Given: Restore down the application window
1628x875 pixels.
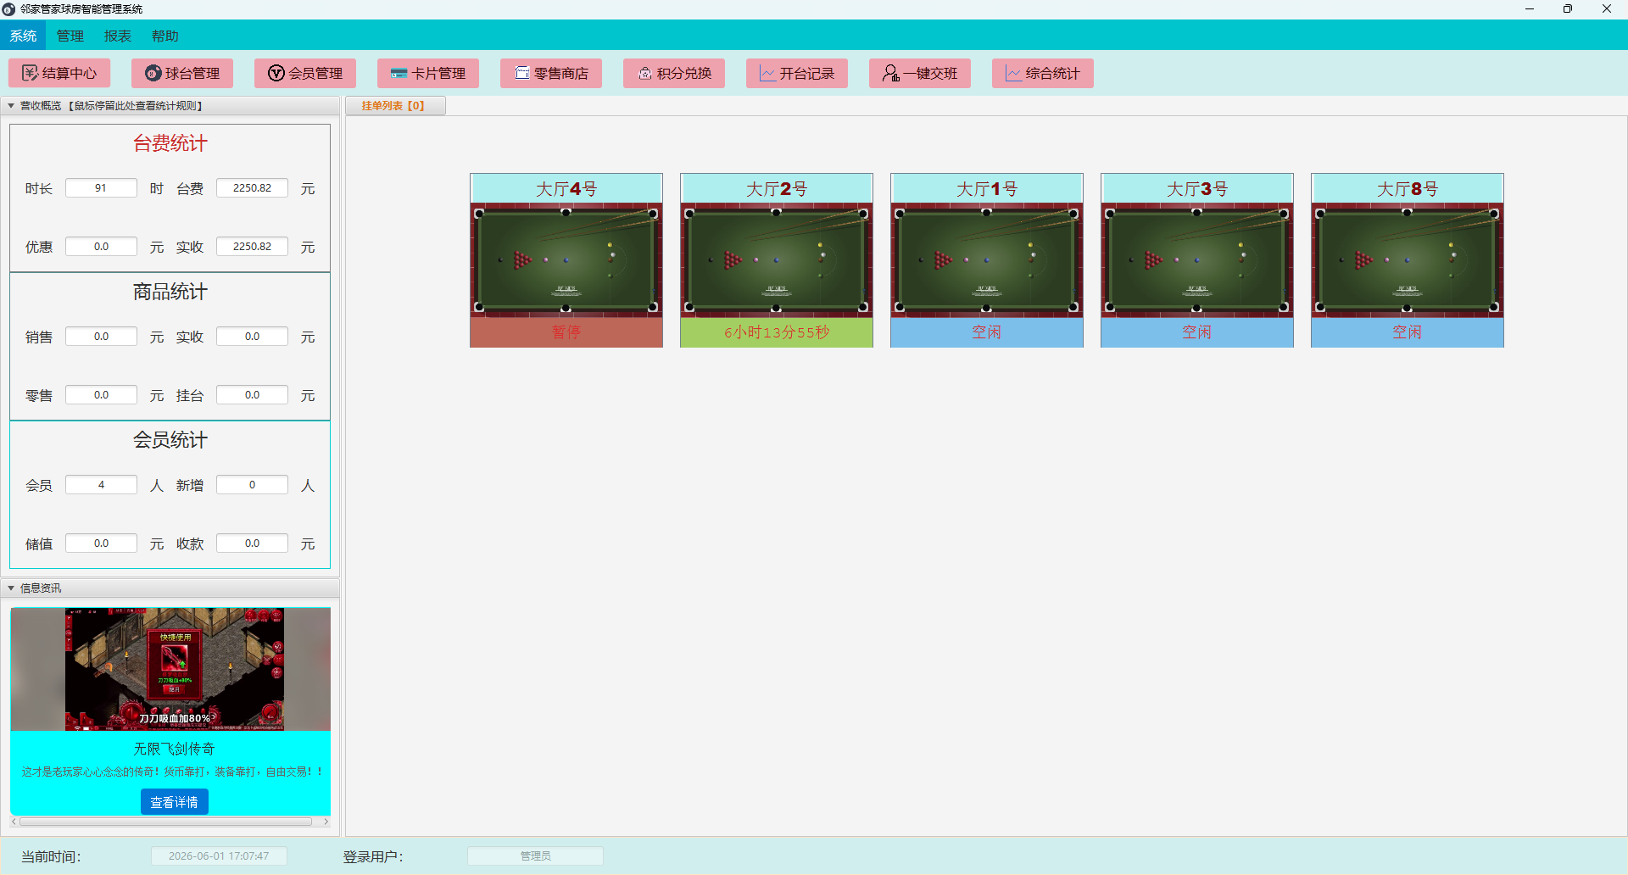Looking at the screenshot, I should (1568, 9).
